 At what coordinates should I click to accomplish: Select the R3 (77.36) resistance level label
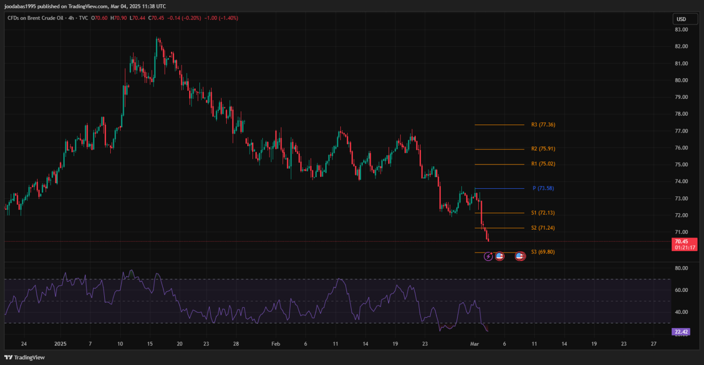(x=543, y=125)
